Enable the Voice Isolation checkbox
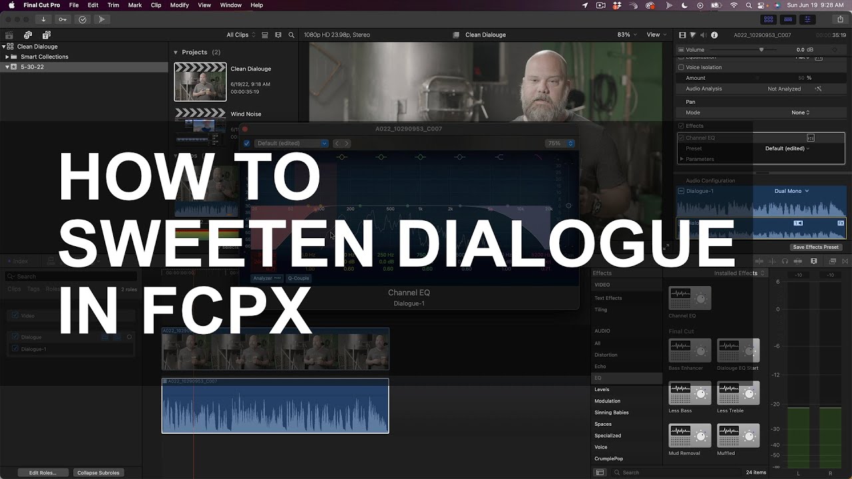This screenshot has height=479, width=852. (681, 67)
